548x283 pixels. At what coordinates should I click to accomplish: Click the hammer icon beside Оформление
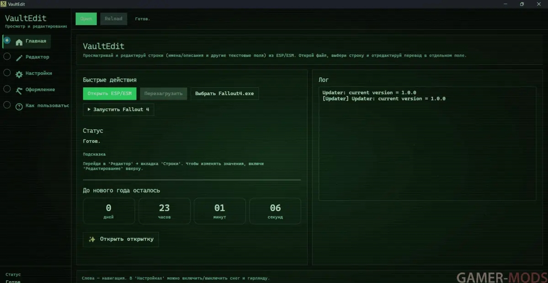[x=19, y=91]
